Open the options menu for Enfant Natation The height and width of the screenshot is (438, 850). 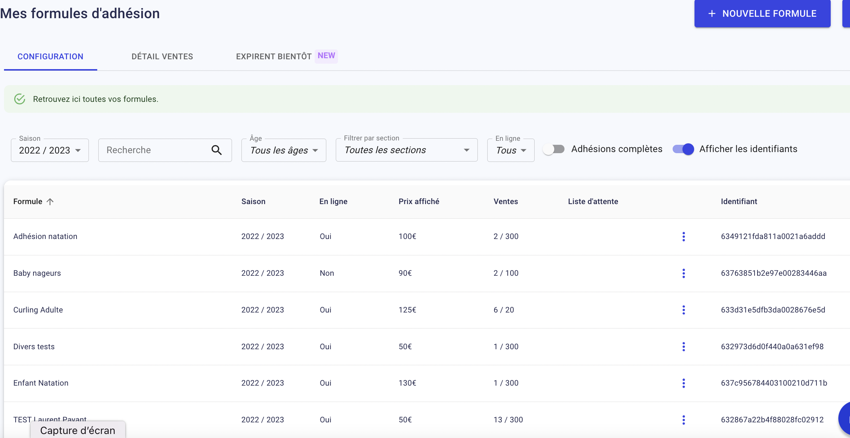(684, 383)
